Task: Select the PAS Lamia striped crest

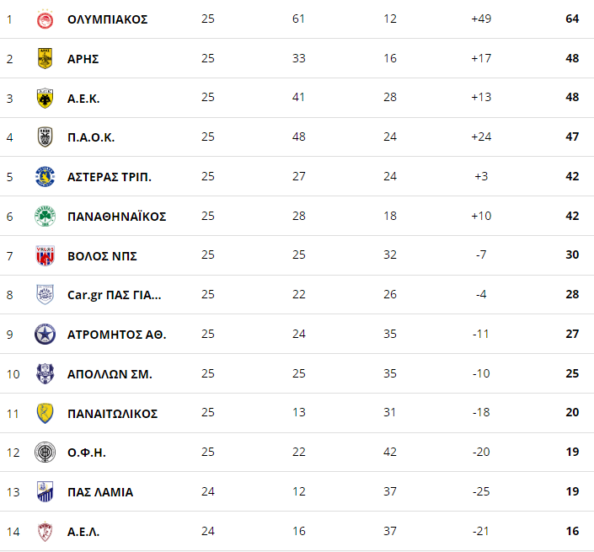Action: coord(45,491)
